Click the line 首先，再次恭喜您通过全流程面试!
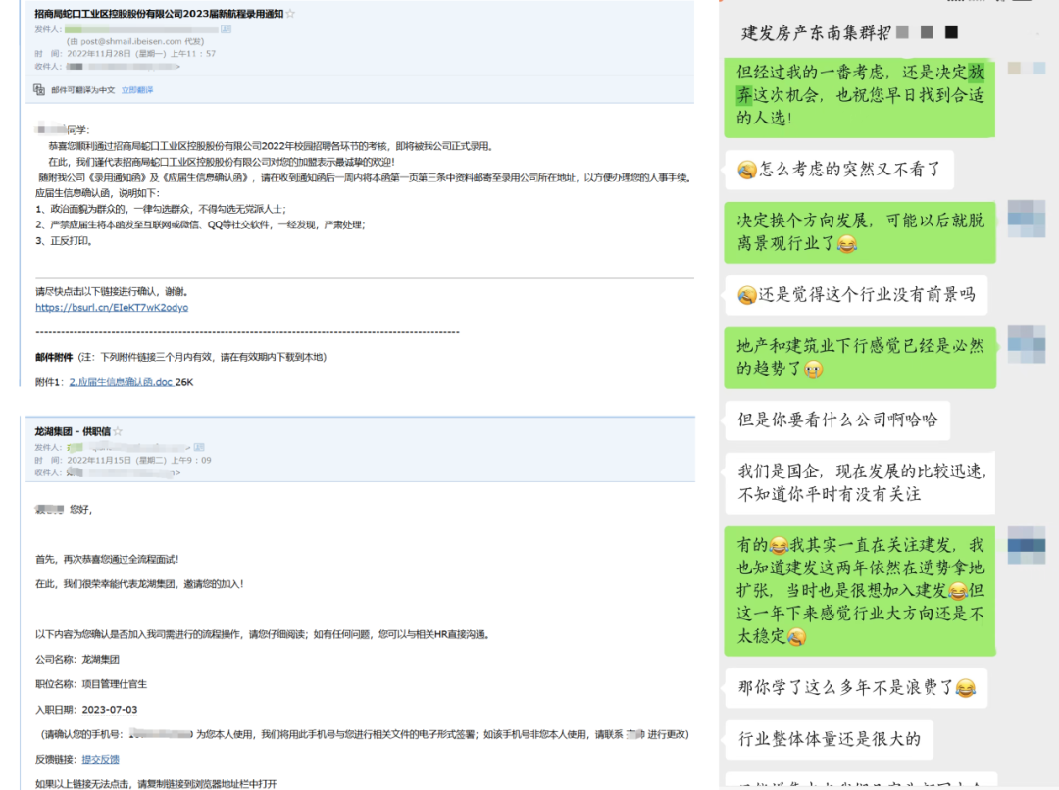This screenshot has width=1059, height=790. [107, 559]
